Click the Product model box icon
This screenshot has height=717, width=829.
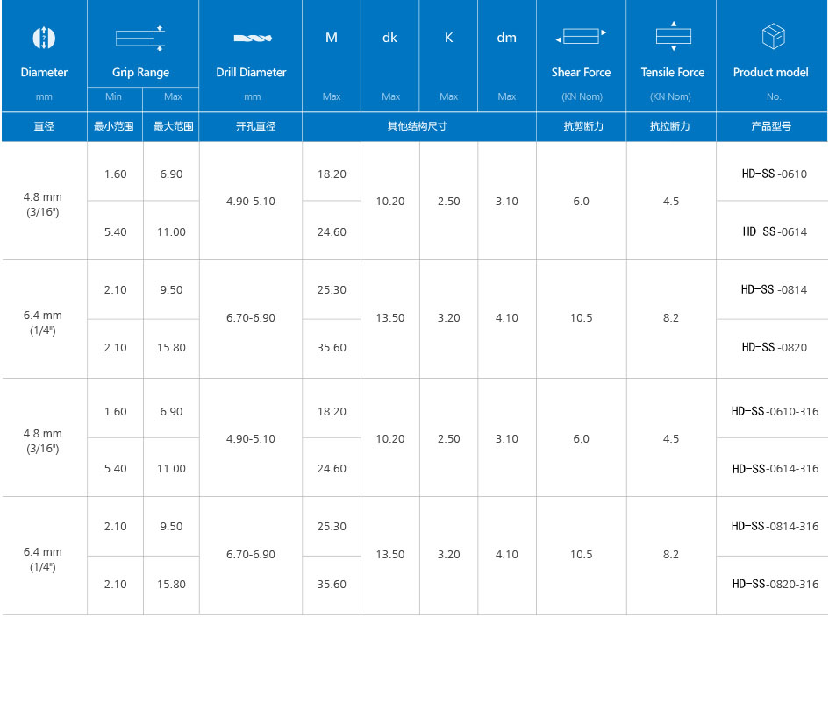point(772,37)
